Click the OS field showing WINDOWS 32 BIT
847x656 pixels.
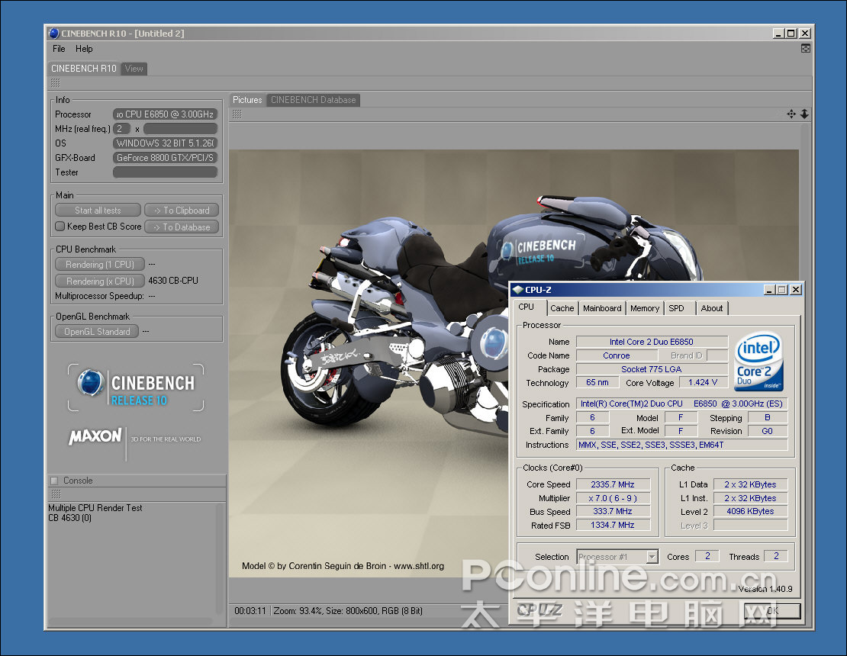tap(165, 143)
